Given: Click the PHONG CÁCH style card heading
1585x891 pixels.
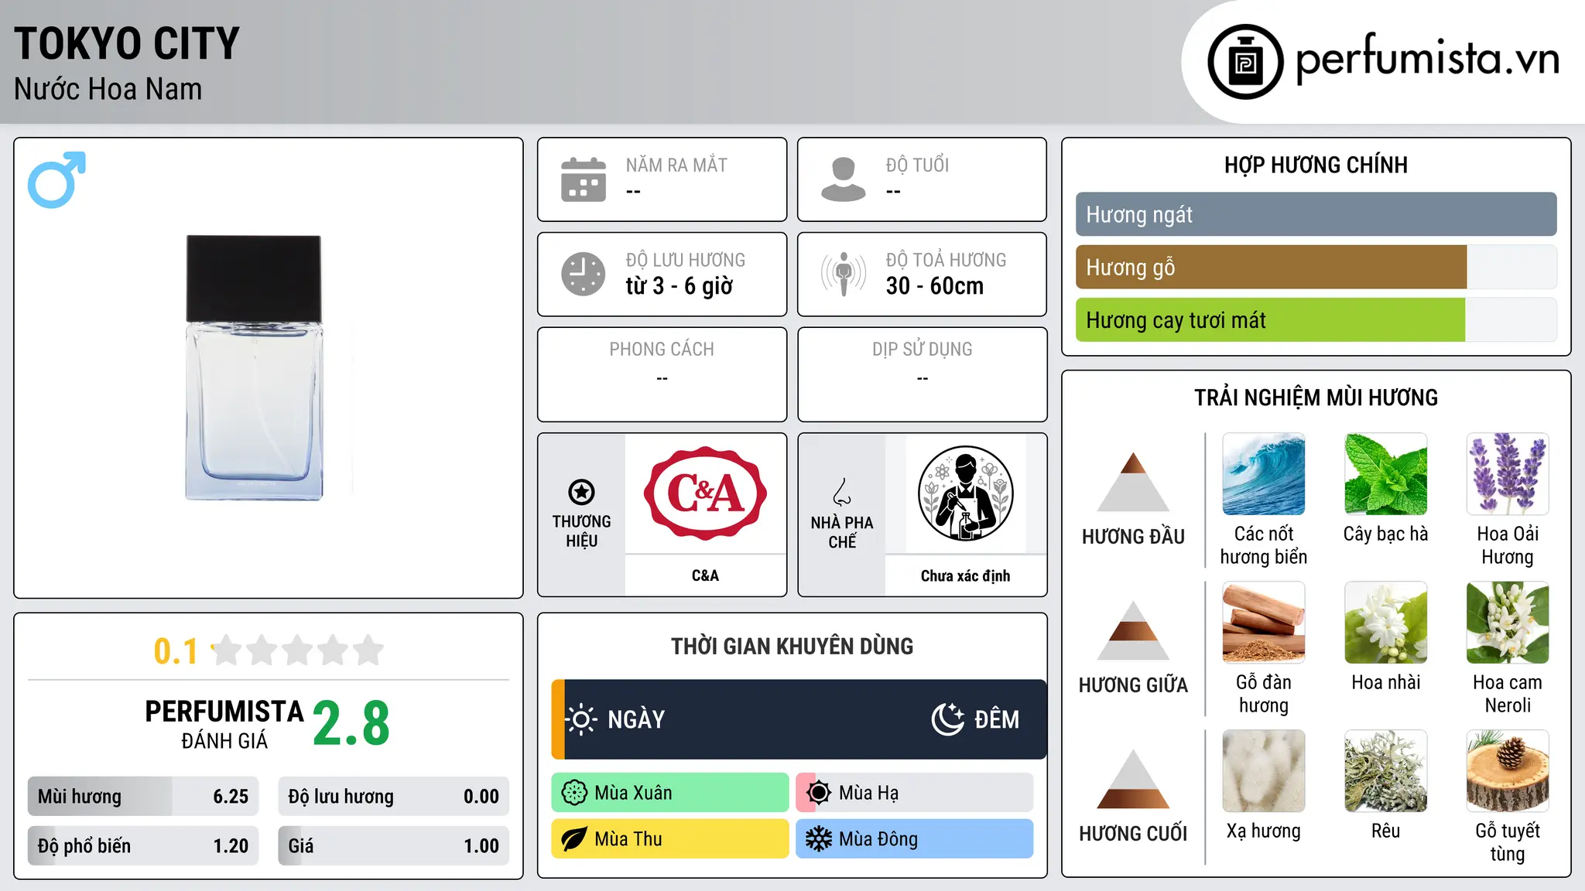Looking at the screenshot, I should coord(662,349).
